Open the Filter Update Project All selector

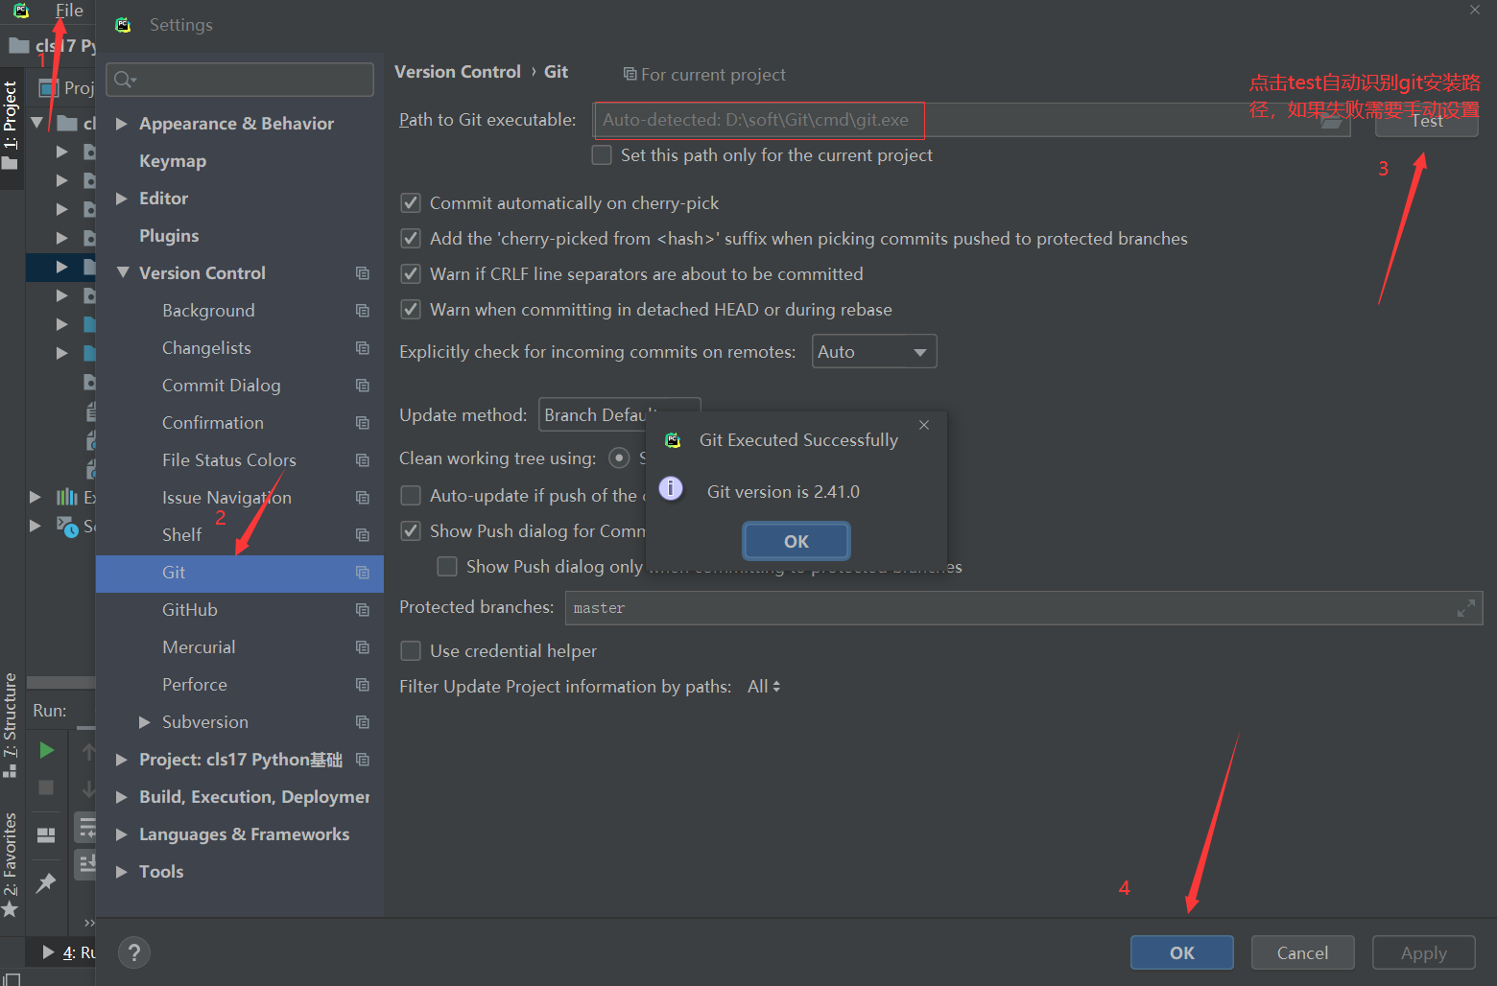(764, 687)
